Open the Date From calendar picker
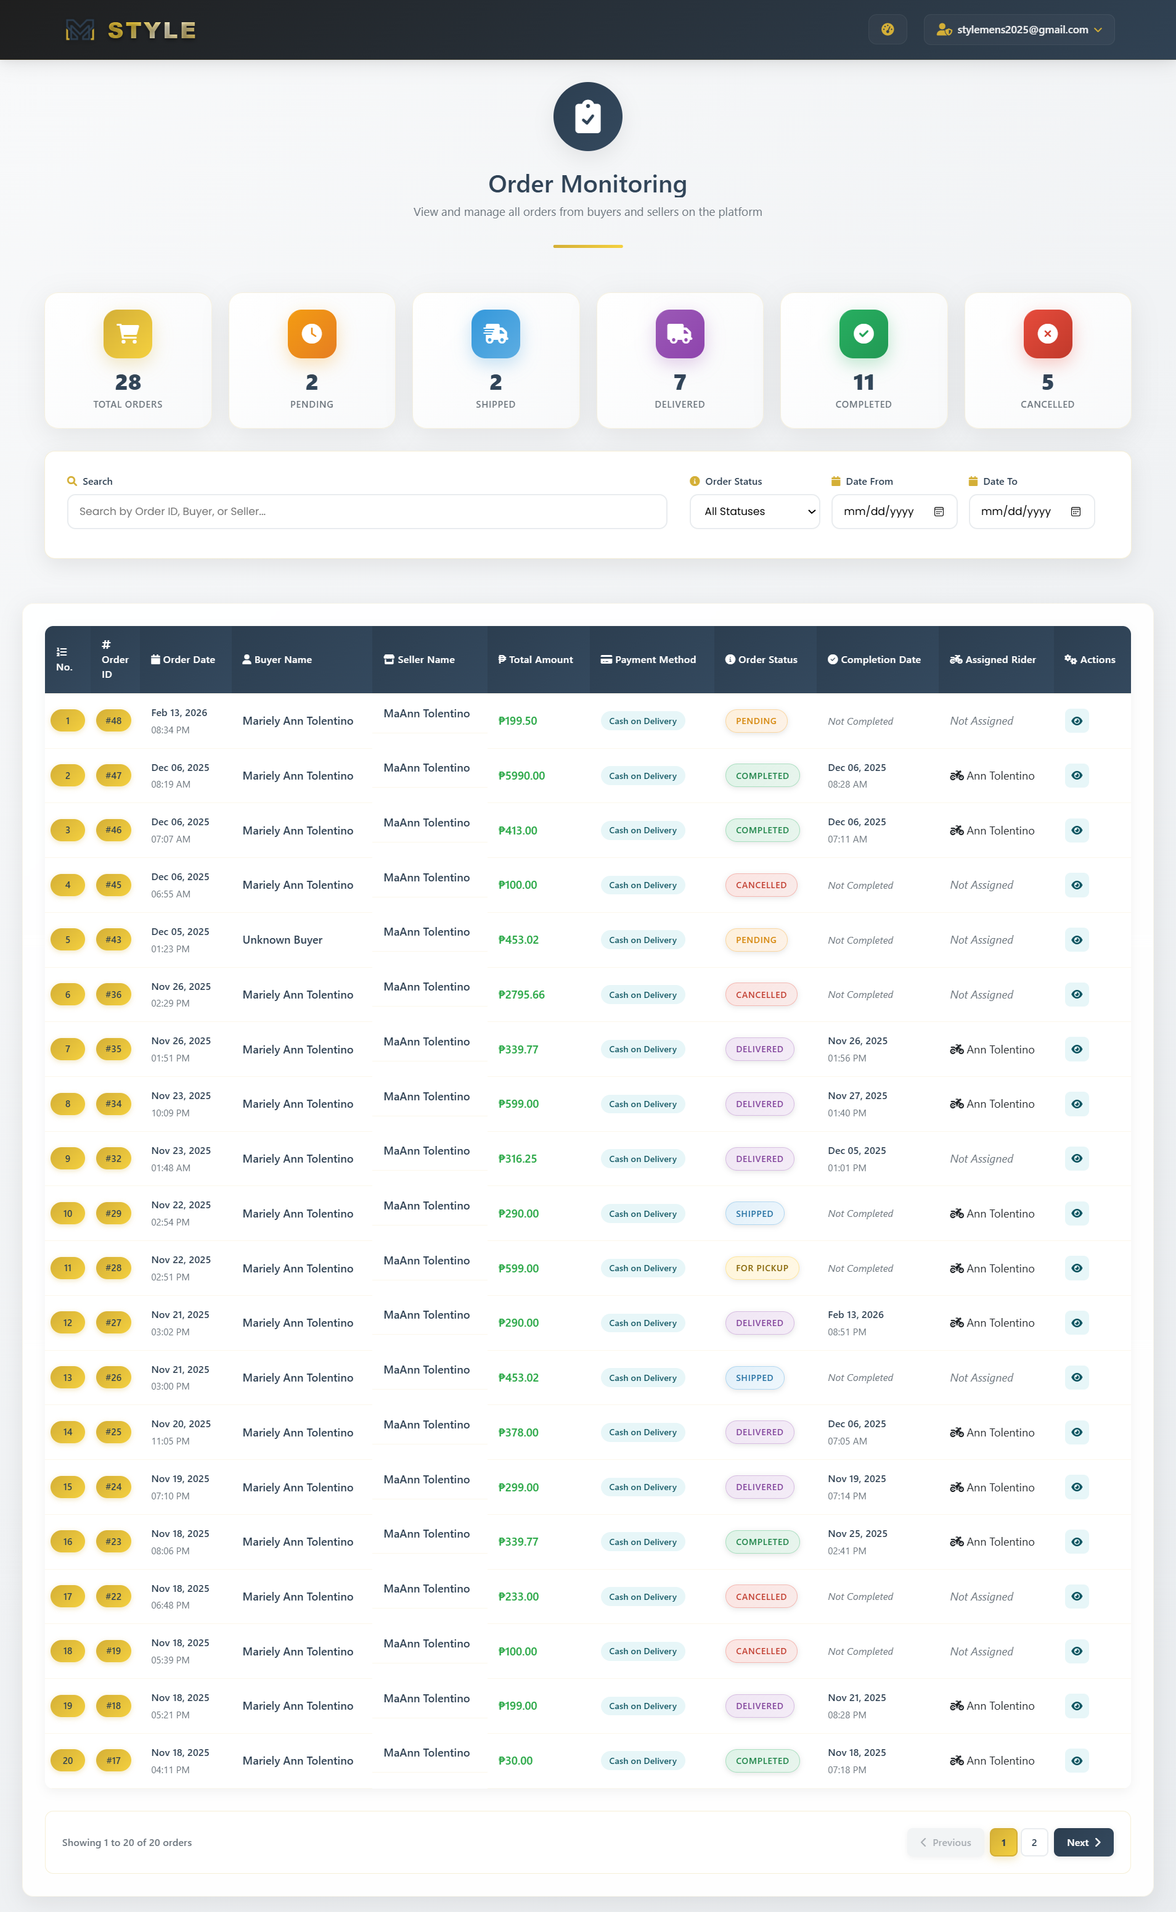 tap(939, 511)
